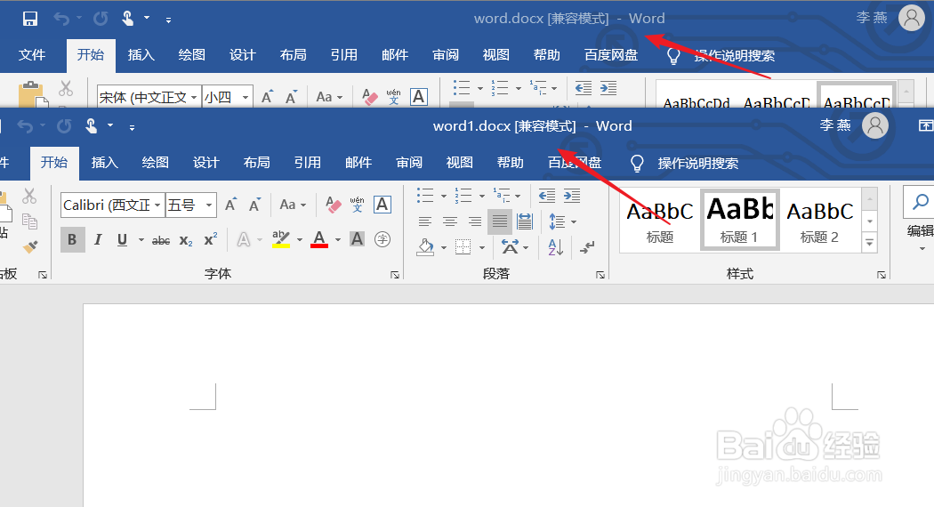Open 插入 tab in word1.docx window

pyautogui.click(x=105, y=163)
